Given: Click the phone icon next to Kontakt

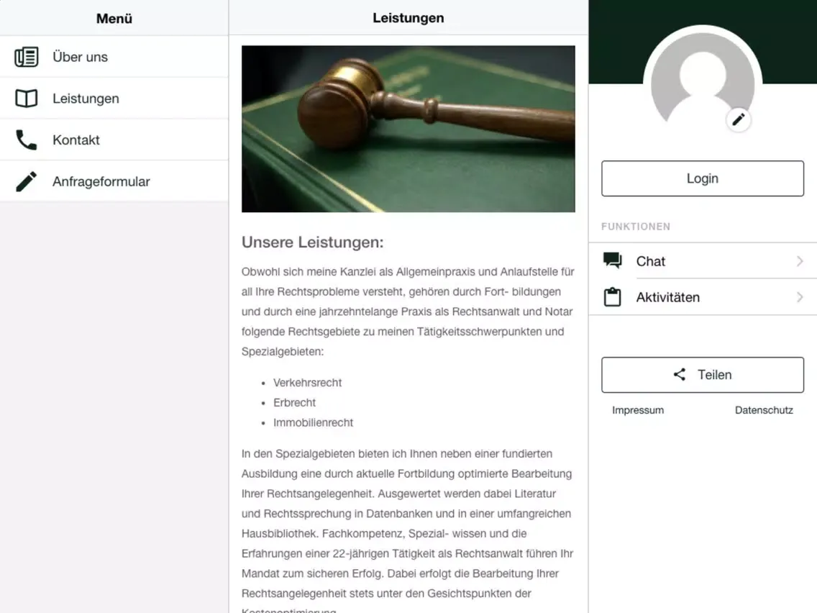Looking at the screenshot, I should pos(26,140).
